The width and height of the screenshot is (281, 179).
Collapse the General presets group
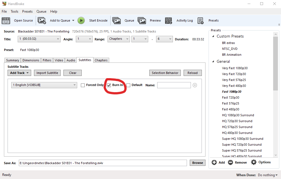[x=213, y=62]
